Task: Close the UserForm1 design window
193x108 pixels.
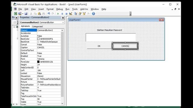Action: point(161,20)
